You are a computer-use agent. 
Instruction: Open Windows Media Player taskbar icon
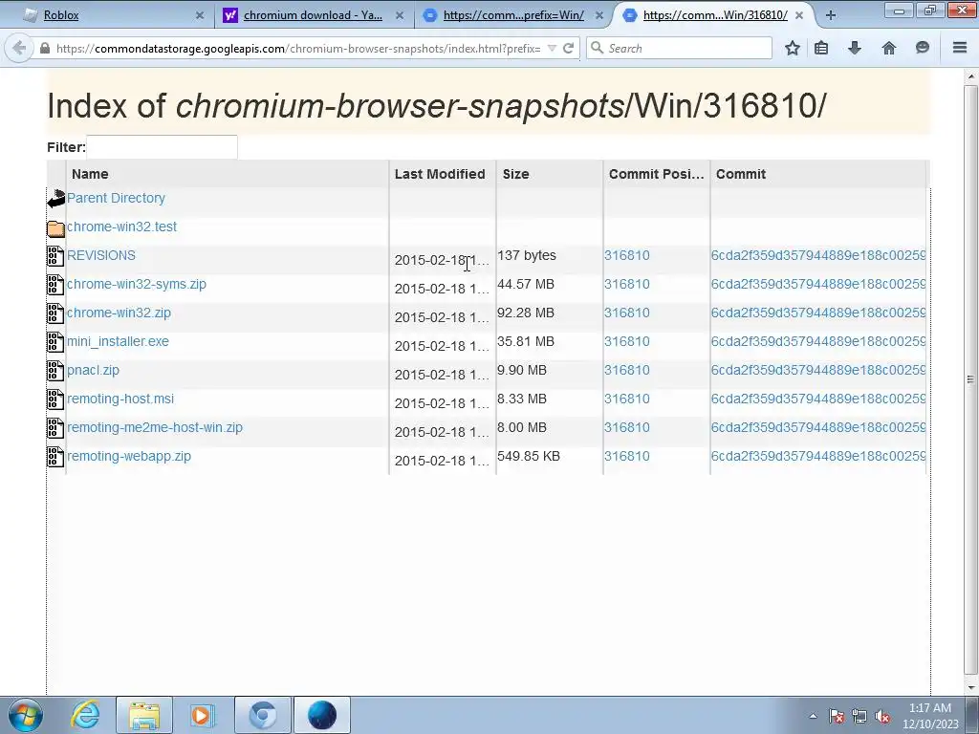tap(202, 715)
